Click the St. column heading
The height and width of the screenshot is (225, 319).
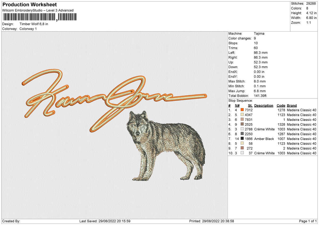[x=250, y=105]
